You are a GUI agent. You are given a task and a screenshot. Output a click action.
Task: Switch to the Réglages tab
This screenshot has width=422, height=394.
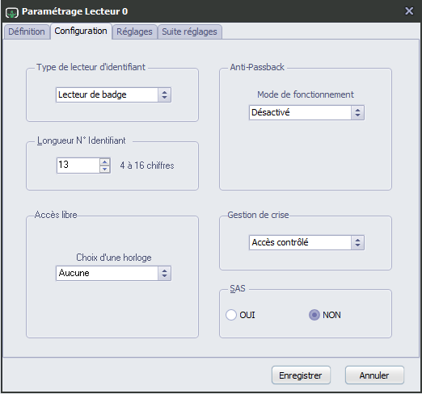(134, 31)
